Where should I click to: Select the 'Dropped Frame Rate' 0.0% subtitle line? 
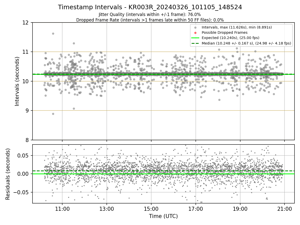coord(150,20)
